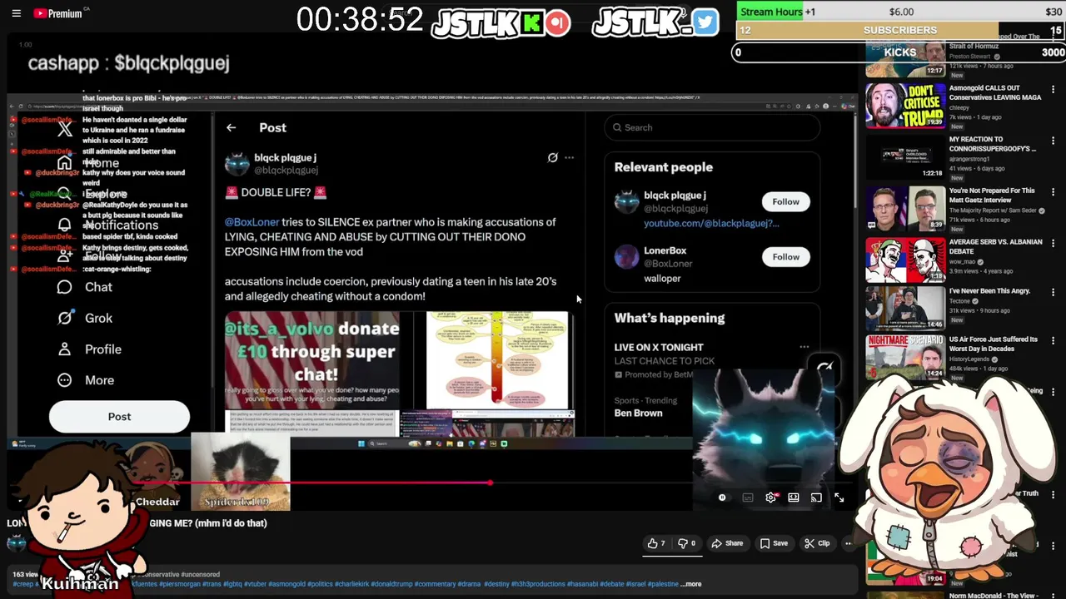
Task: Follow LonerBox
Action: click(x=785, y=257)
